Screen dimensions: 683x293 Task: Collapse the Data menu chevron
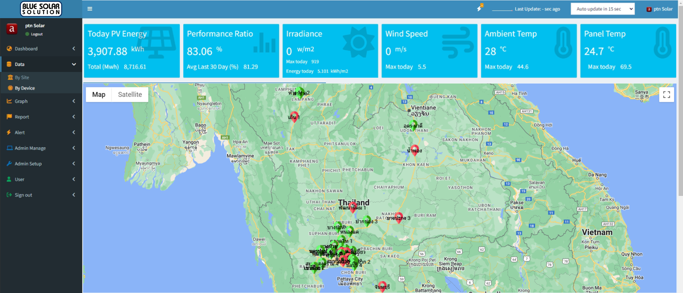pyautogui.click(x=74, y=64)
